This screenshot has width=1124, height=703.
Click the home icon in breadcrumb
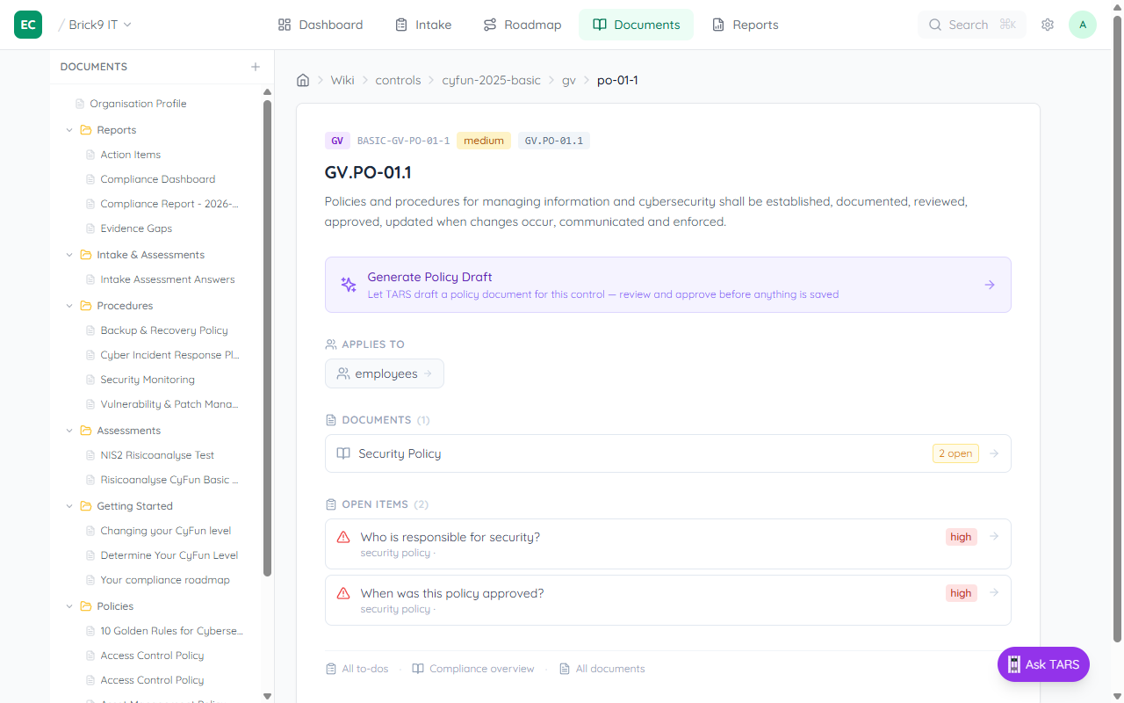coord(303,80)
